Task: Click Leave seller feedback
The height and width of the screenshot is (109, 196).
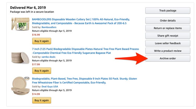Action: tap(168, 43)
